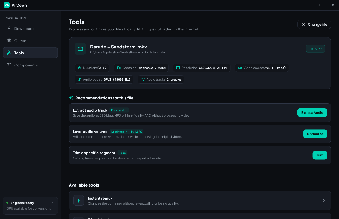Screen dimensions: 339x219
Task: Click the Tools page heading
Action: pos(77,22)
